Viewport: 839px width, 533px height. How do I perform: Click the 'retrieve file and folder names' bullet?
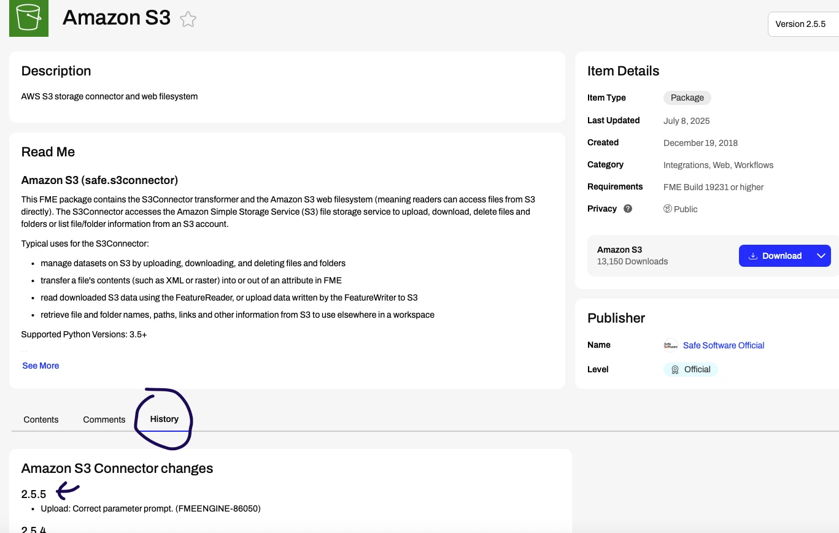238,315
